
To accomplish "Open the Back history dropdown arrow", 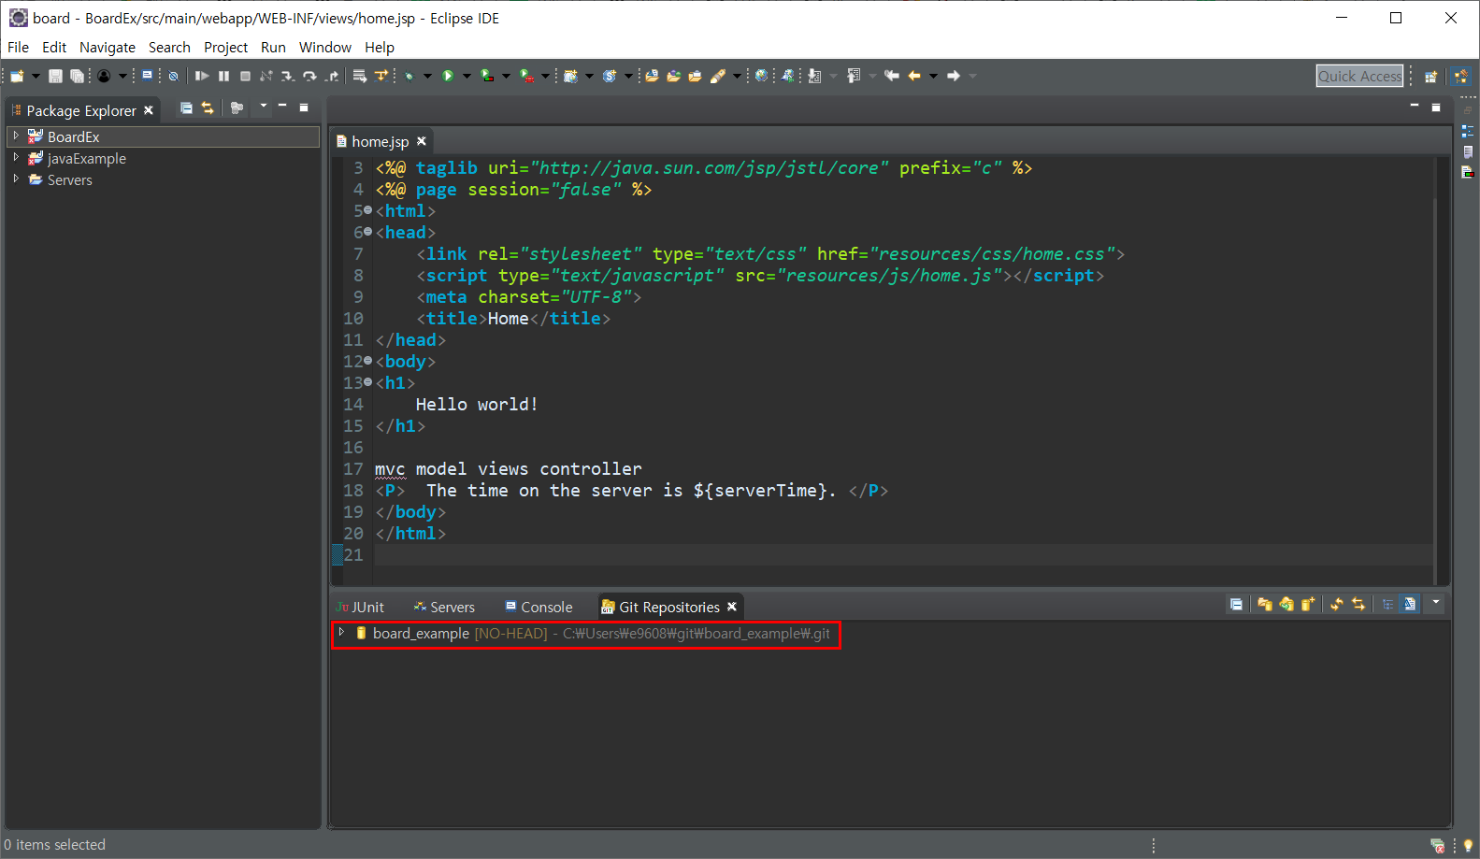I will pyautogui.click(x=933, y=76).
